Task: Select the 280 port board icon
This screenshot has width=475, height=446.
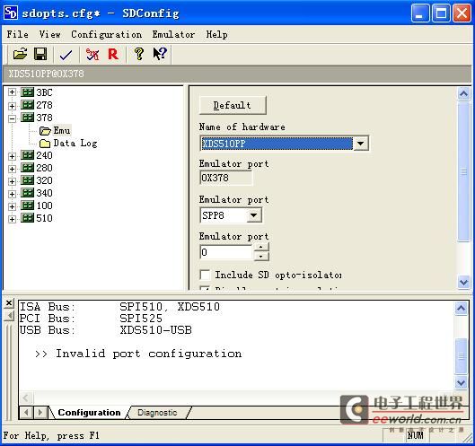Action: point(27,168)
